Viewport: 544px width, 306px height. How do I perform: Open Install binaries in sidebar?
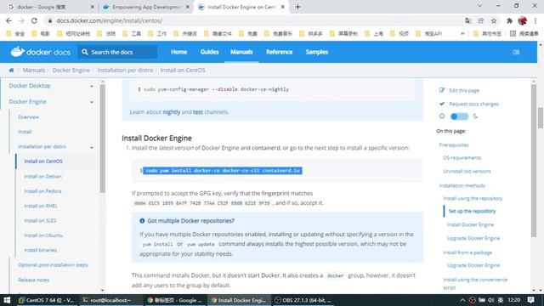tap(40, 250)
